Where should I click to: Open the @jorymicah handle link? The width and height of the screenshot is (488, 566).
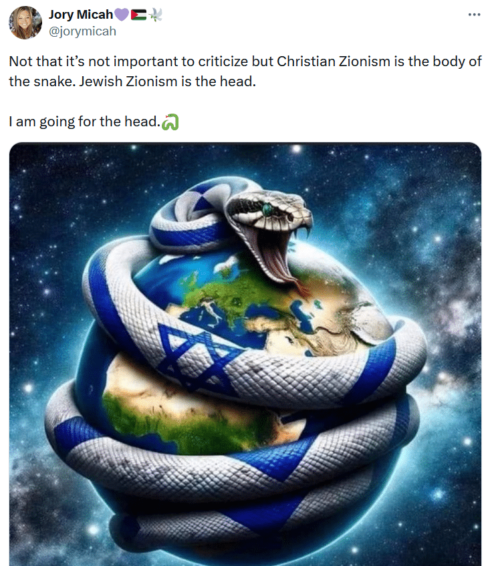(82, 31)
